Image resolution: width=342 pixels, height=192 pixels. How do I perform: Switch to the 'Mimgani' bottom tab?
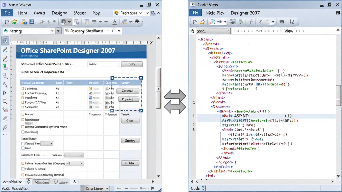[x=41, y=182]
